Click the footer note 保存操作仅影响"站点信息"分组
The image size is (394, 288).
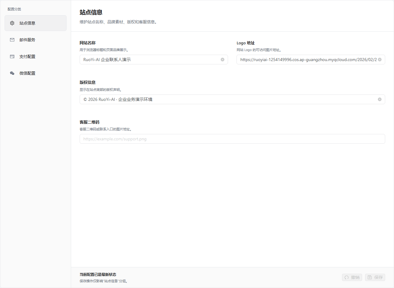pyautogui.click(x=104, y=281)
